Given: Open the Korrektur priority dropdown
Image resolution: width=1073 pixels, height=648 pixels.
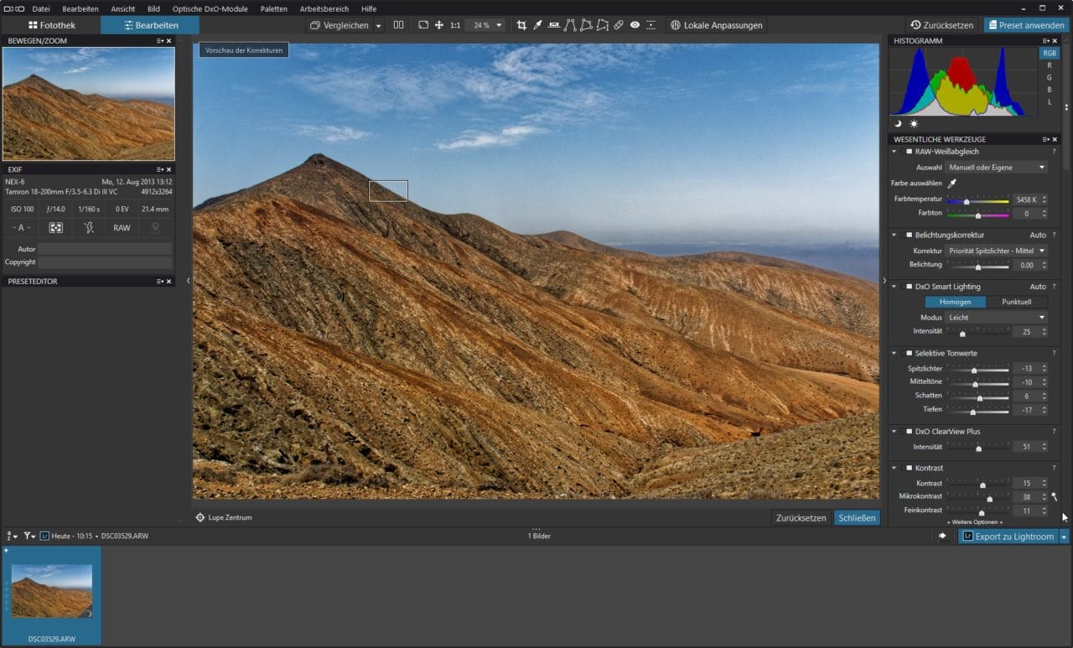Looking at the screenshot, I should point(997,251).
